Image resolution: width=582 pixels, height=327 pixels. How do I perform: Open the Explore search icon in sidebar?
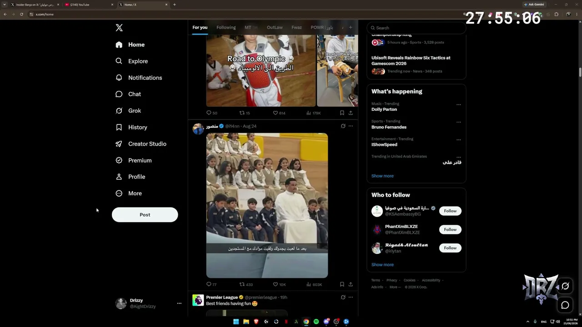click(119, 61)
